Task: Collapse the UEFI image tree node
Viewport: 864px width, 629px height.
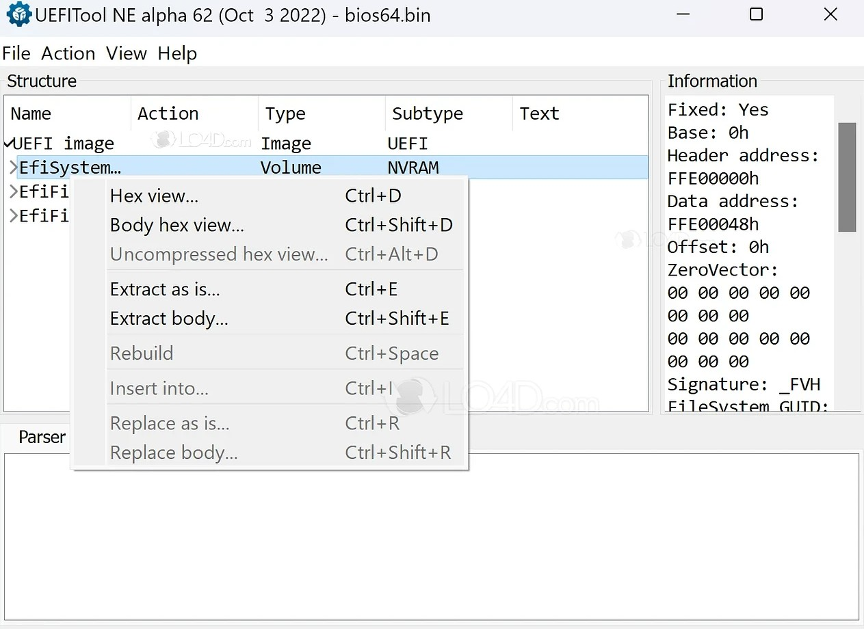Action: point(8,144)
